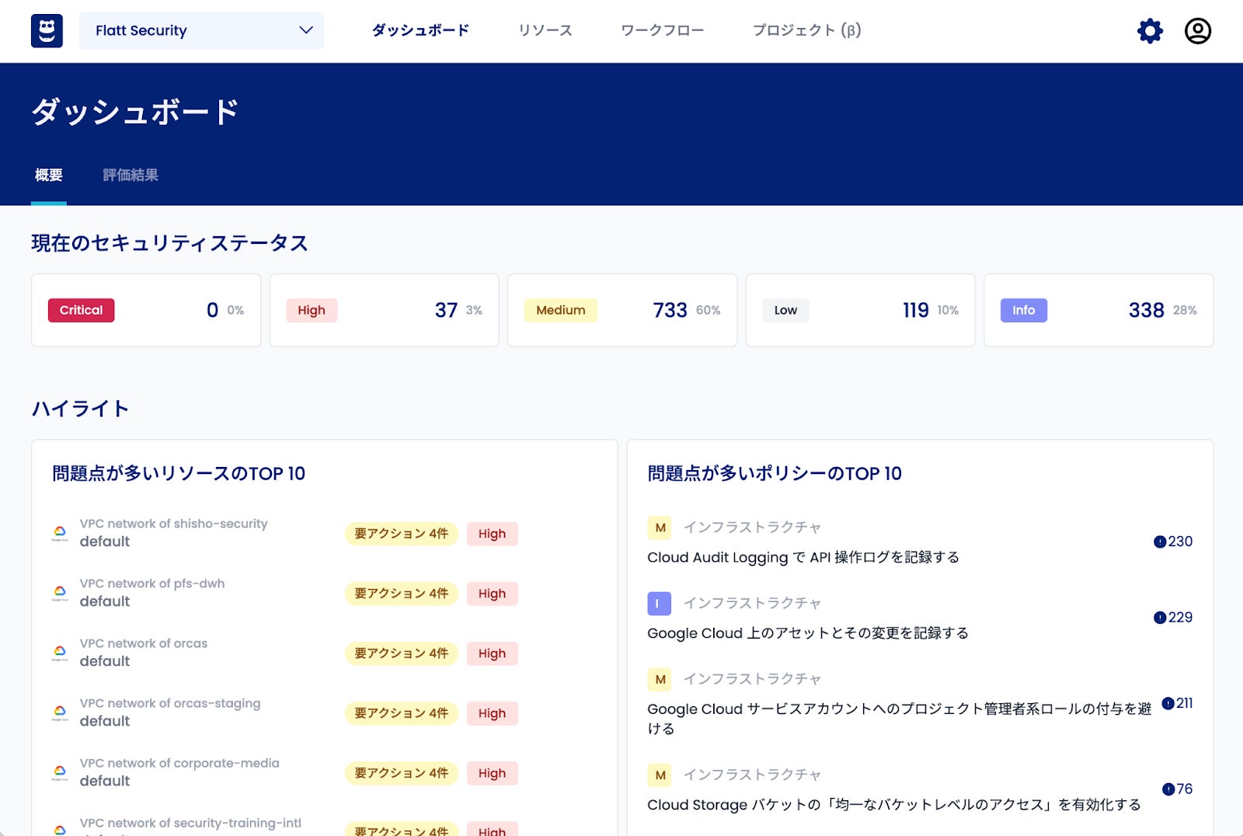Expand the Flatt Security organization dropdown
Viewport: 1243px width, 836px height.
click(x=201, y=31)
